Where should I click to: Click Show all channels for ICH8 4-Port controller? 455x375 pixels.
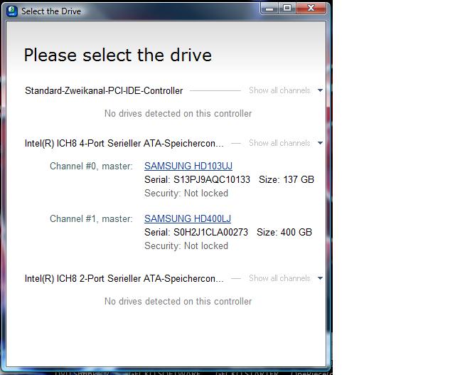click(279, 143)
